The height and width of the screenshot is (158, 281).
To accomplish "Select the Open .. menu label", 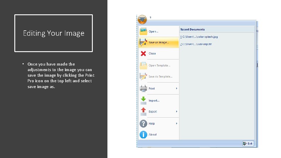I will tap(153, 32).
